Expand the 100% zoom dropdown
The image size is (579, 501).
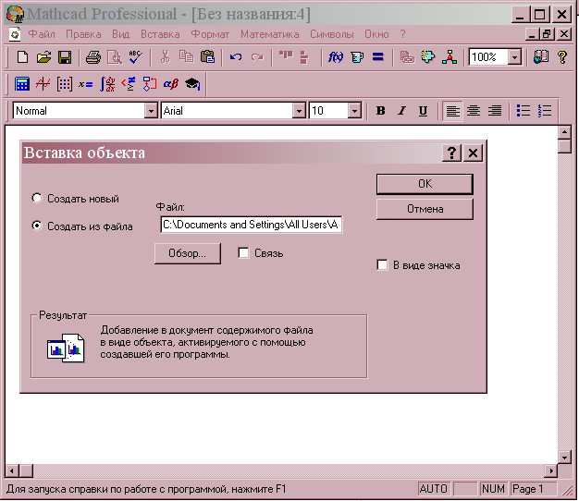[514, 57]
